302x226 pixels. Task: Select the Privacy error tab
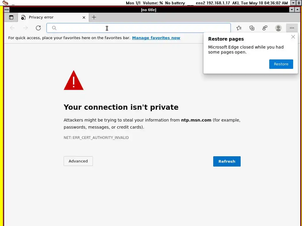(53, 17)
